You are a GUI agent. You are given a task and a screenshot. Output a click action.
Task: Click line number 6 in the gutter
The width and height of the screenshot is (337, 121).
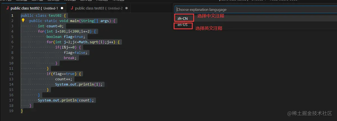click(12, 42)
